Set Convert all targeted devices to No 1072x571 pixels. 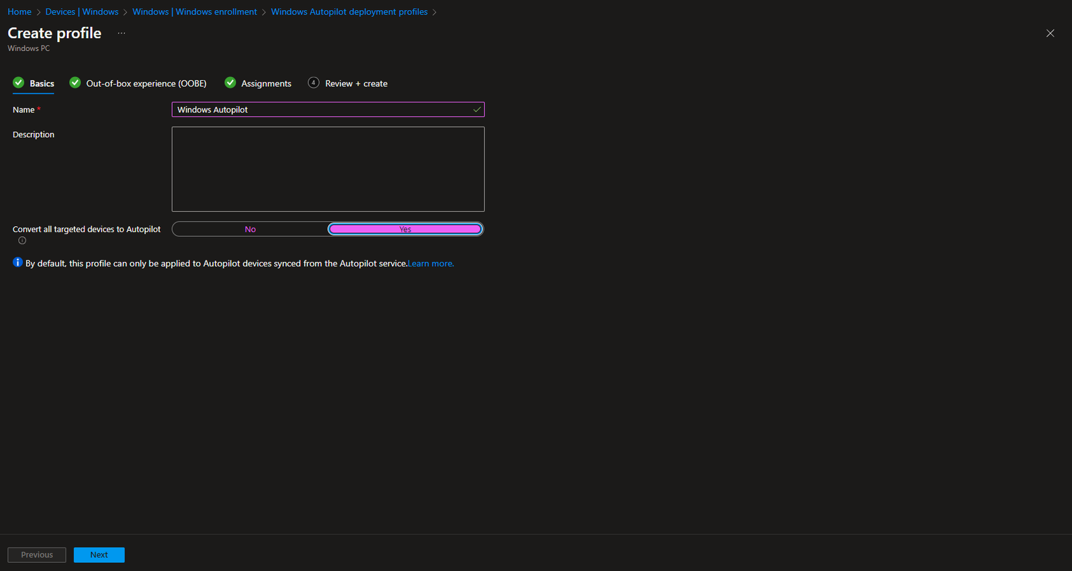(250, 229)
